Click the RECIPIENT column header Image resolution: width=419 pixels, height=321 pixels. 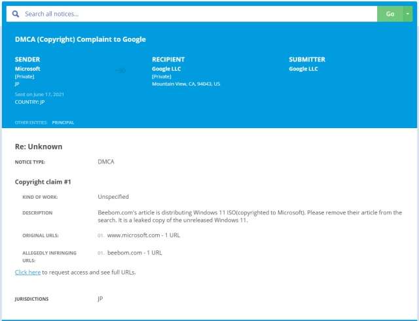(x=168, y=59)
